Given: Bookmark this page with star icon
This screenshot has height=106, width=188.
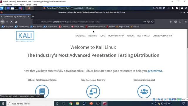Looking at the screenshot, I should tap(152, 21).
